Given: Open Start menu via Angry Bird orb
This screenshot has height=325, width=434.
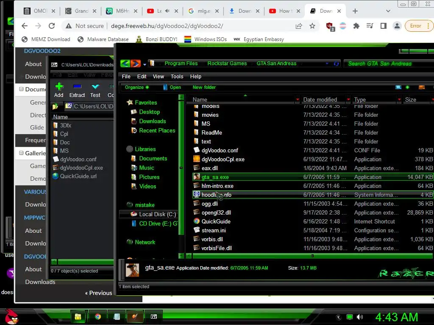Looking at the screenshot, I should (x=11, y=317).
